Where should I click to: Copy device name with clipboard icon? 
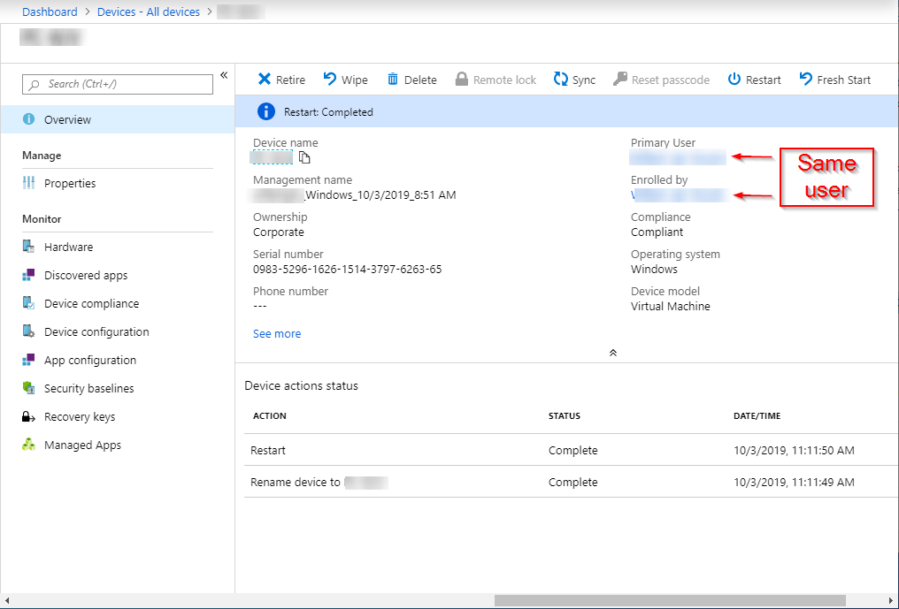(x=304, y=157)
